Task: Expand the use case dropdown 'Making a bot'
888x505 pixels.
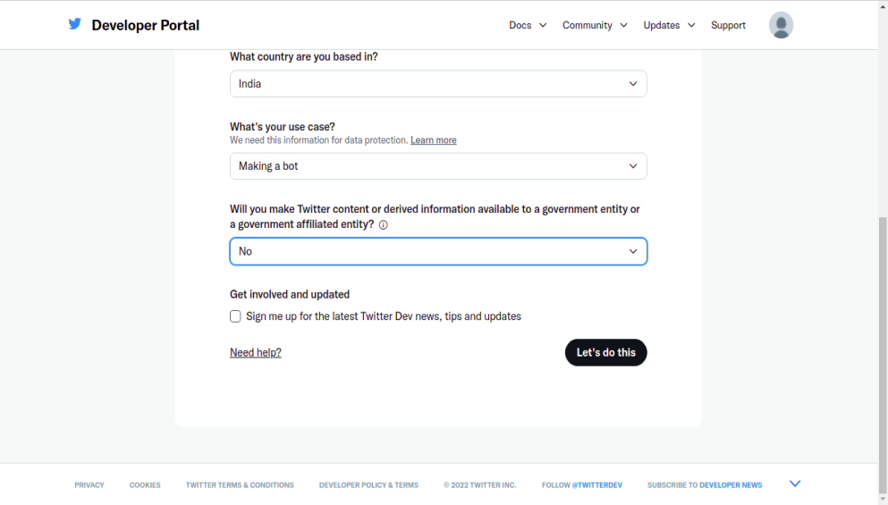Action: coord(438,166)
